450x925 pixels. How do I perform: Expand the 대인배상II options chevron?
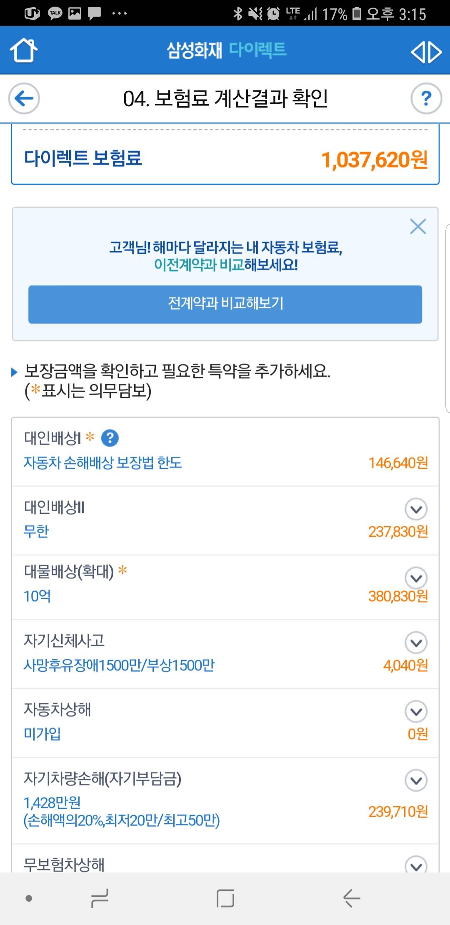(x=416, y=509)
